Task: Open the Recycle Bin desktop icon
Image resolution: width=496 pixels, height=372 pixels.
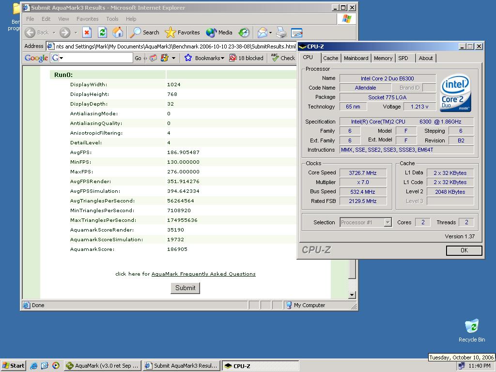Action: click(472, 330)
